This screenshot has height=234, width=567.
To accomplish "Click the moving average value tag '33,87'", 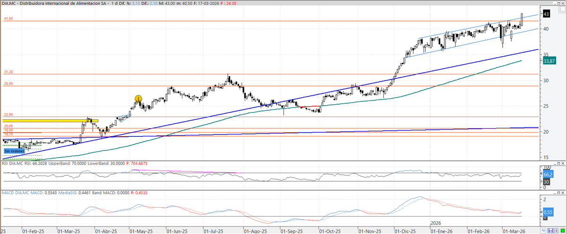I will coord(549,61).
